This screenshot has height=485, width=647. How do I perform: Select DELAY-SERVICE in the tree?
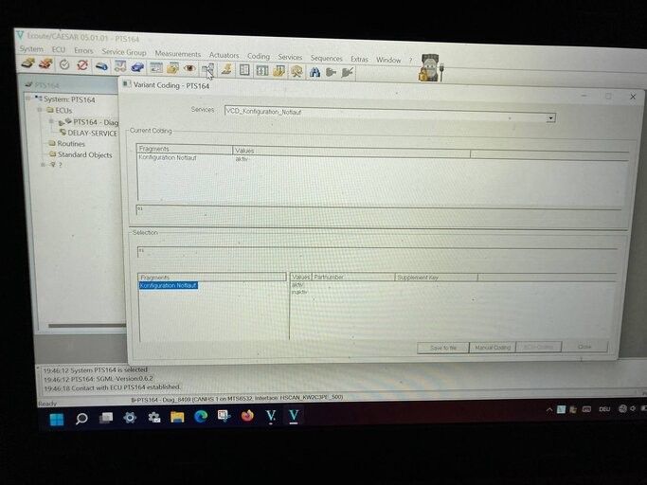[92, 133]
